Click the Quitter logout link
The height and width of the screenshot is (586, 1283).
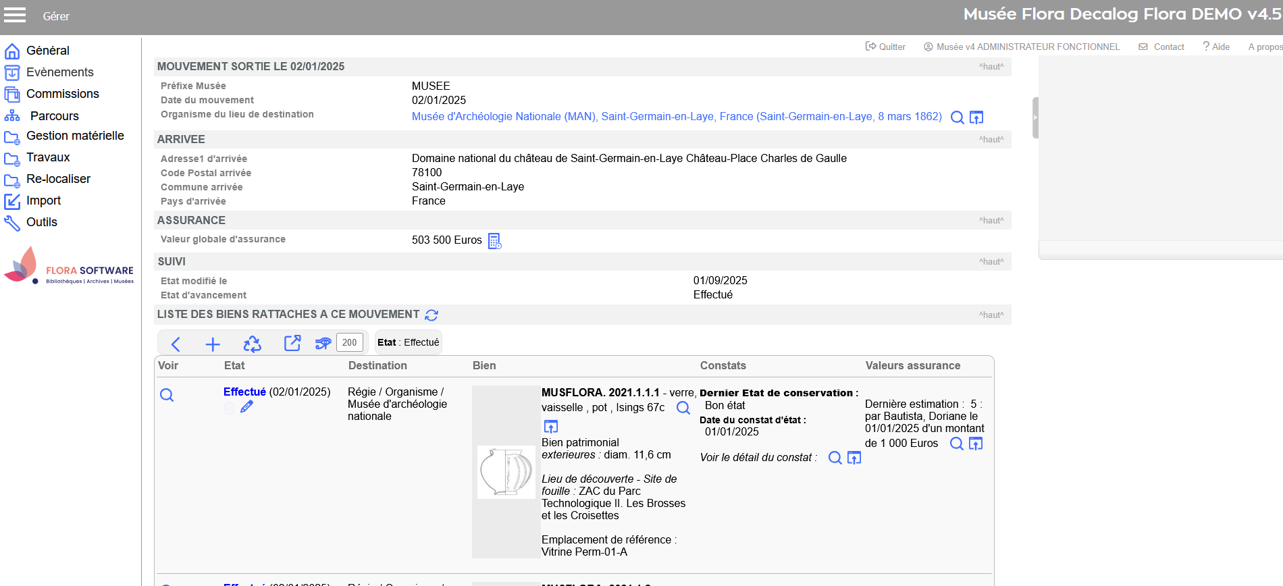click(885, 47)
